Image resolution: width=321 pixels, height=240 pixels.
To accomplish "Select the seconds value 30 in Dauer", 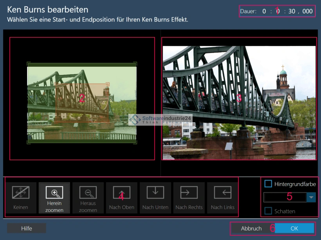I will 292,11.
